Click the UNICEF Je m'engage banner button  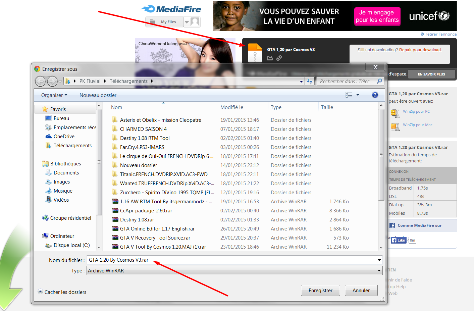click(x=377, y=16)
